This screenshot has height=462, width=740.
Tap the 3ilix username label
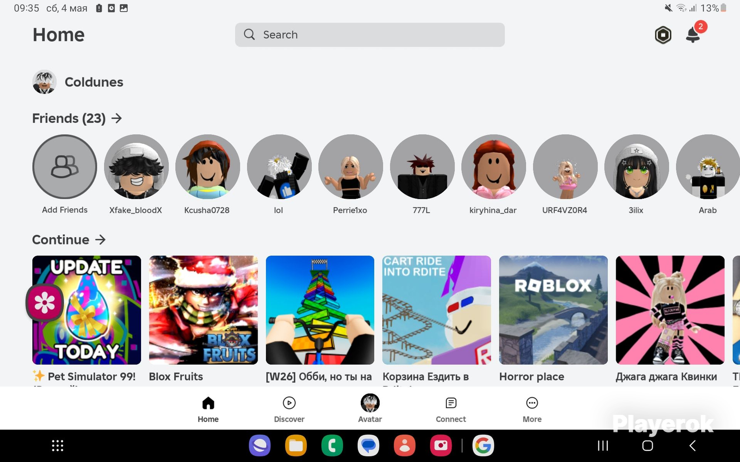[636, 210]
